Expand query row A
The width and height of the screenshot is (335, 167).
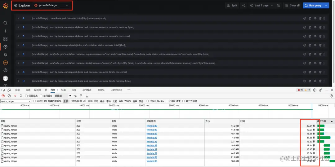[x=19, y=18]
